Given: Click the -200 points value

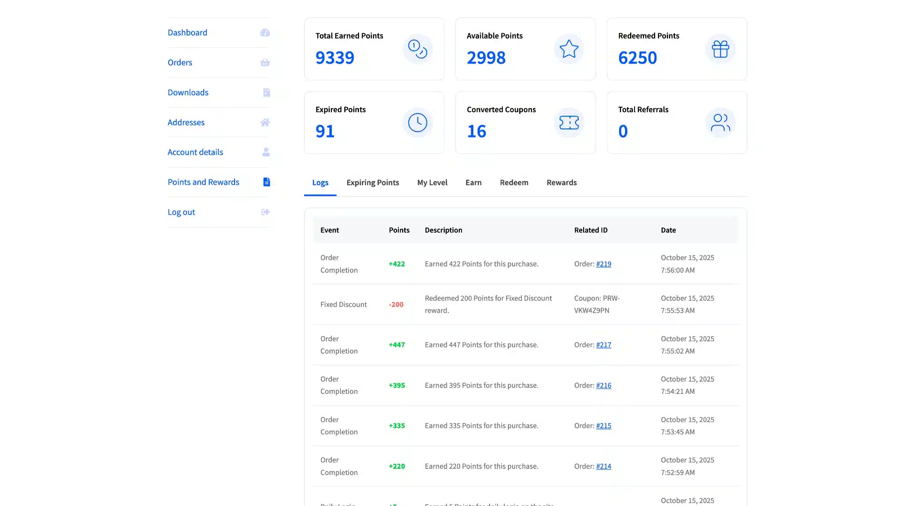Looking at the screenshot, I should [x=396, y=305].
